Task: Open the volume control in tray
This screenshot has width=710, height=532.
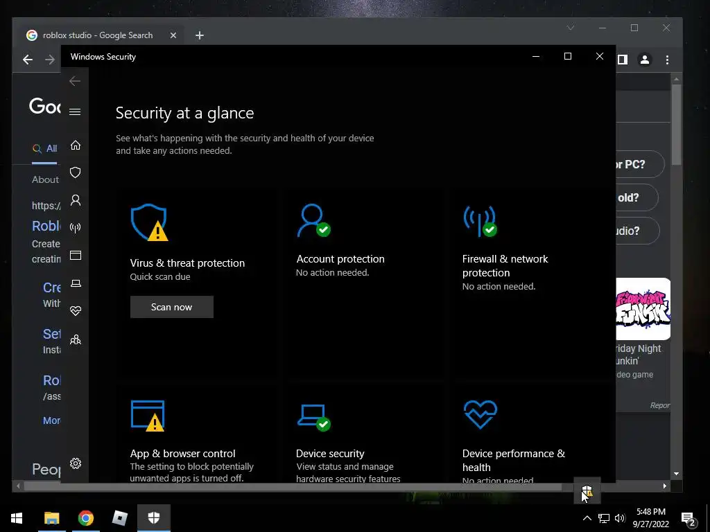Action: point(620,518)
